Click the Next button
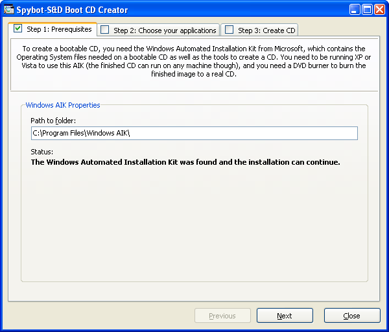 click(285, 315)
